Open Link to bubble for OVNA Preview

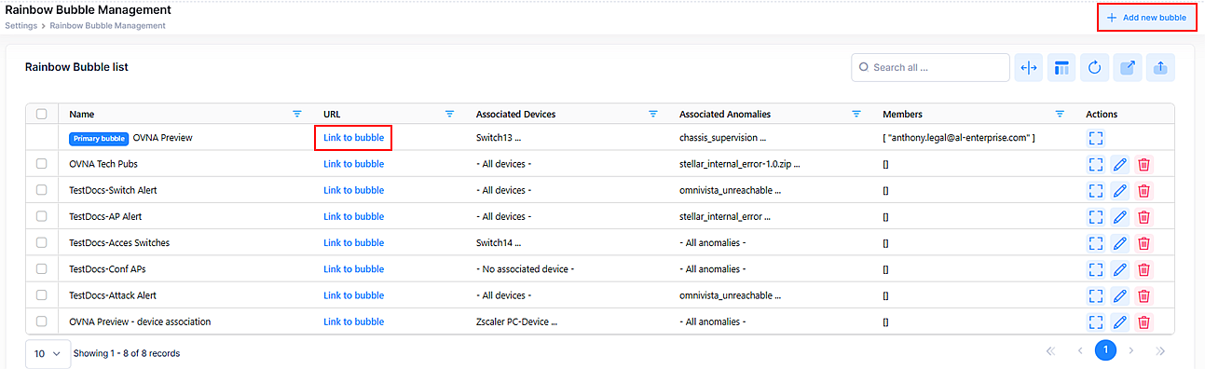click(353, 138)
